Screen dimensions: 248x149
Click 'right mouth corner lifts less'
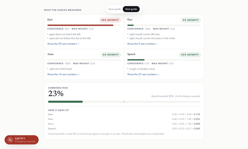click(x=144, y=34)
